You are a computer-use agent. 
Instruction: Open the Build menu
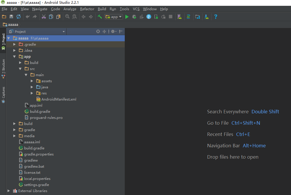coord(102,9)
